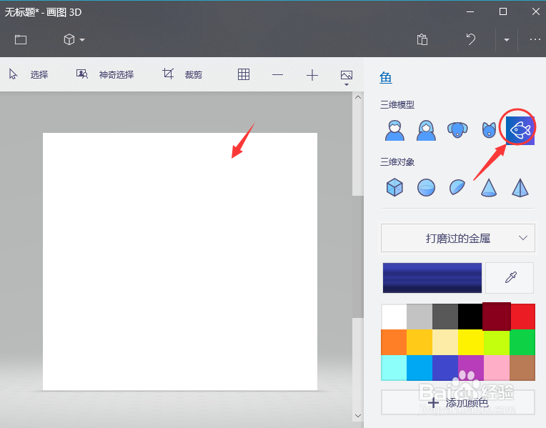Activate the 神奇选择 magic select tool
This screenshot has width=546, height=428.
click(x=105, y=74)
